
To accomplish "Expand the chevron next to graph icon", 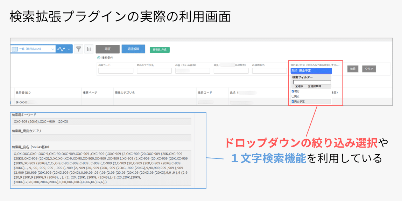I will pyautogui.click(x=69, y=49).
